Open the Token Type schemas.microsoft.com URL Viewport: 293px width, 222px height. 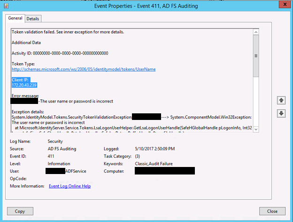click(84, 69)
